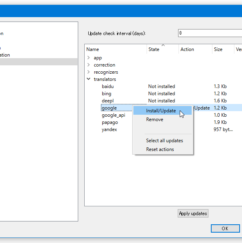Choose Reset actions menu entry

click(x=162, y=149)
